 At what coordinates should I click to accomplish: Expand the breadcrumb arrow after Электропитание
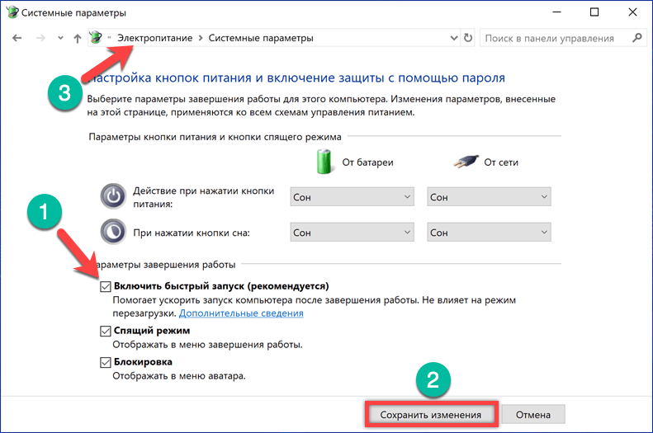pos(201,38)
